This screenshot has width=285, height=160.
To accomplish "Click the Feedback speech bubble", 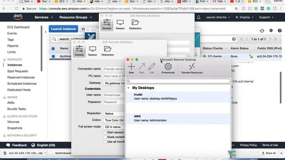I will (x=8, y=145).
